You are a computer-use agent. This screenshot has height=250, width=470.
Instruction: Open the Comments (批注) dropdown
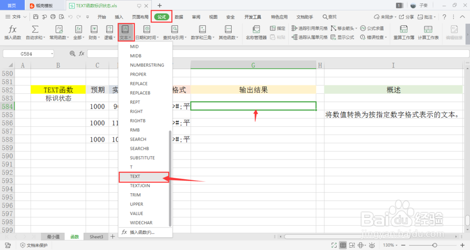(427, 17)
